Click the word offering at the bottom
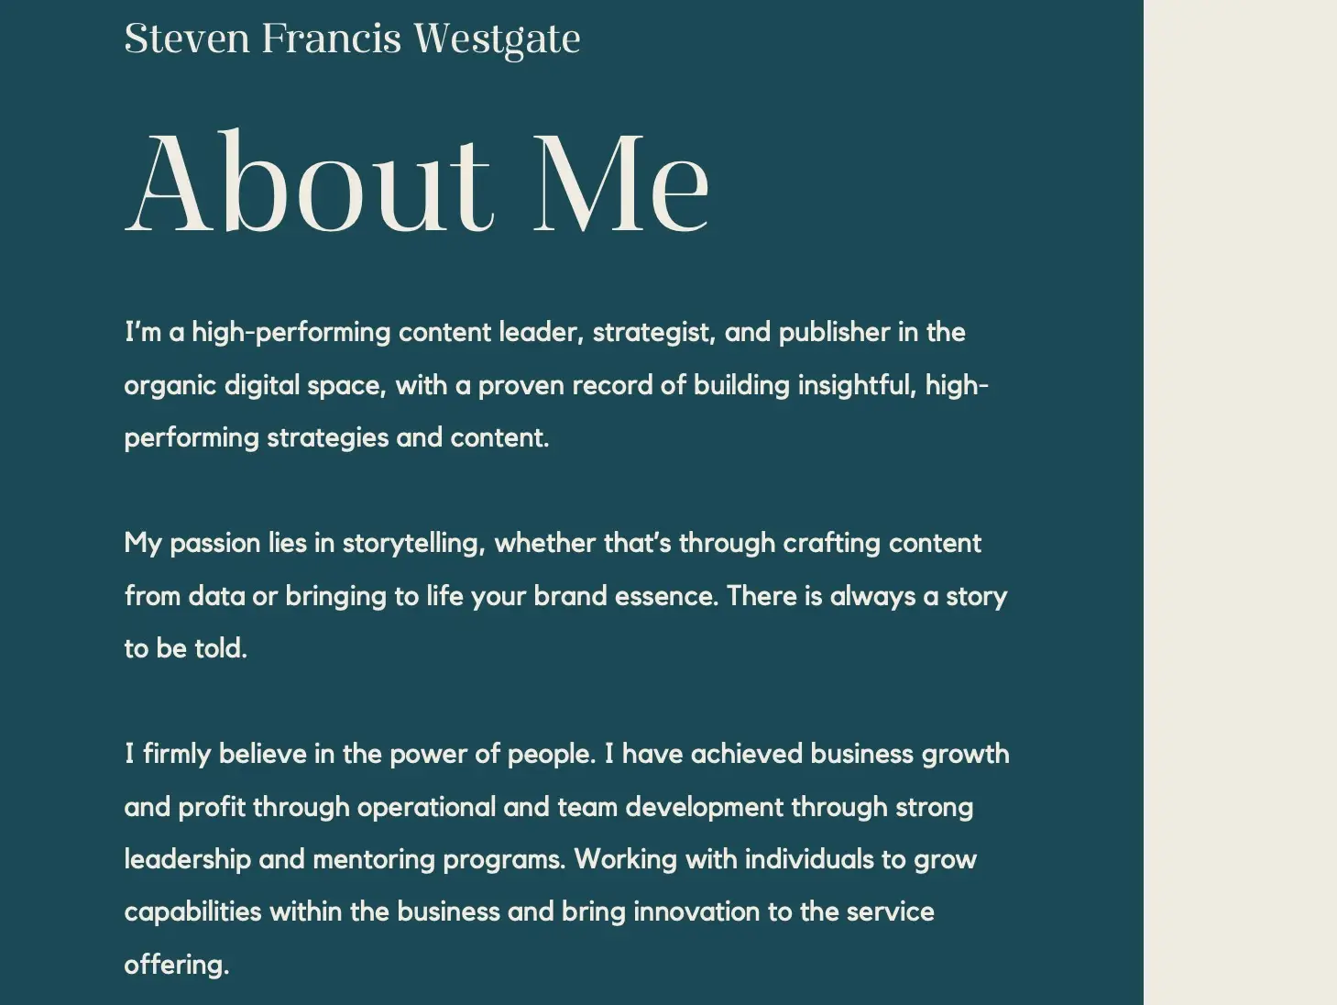This screenshot has width=1337, height=1005. coord(176,965)
